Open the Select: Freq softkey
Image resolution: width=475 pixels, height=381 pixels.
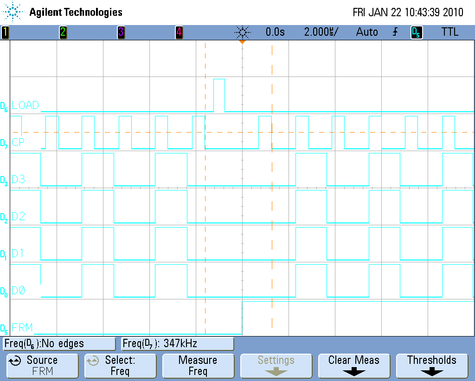point(120,366)
